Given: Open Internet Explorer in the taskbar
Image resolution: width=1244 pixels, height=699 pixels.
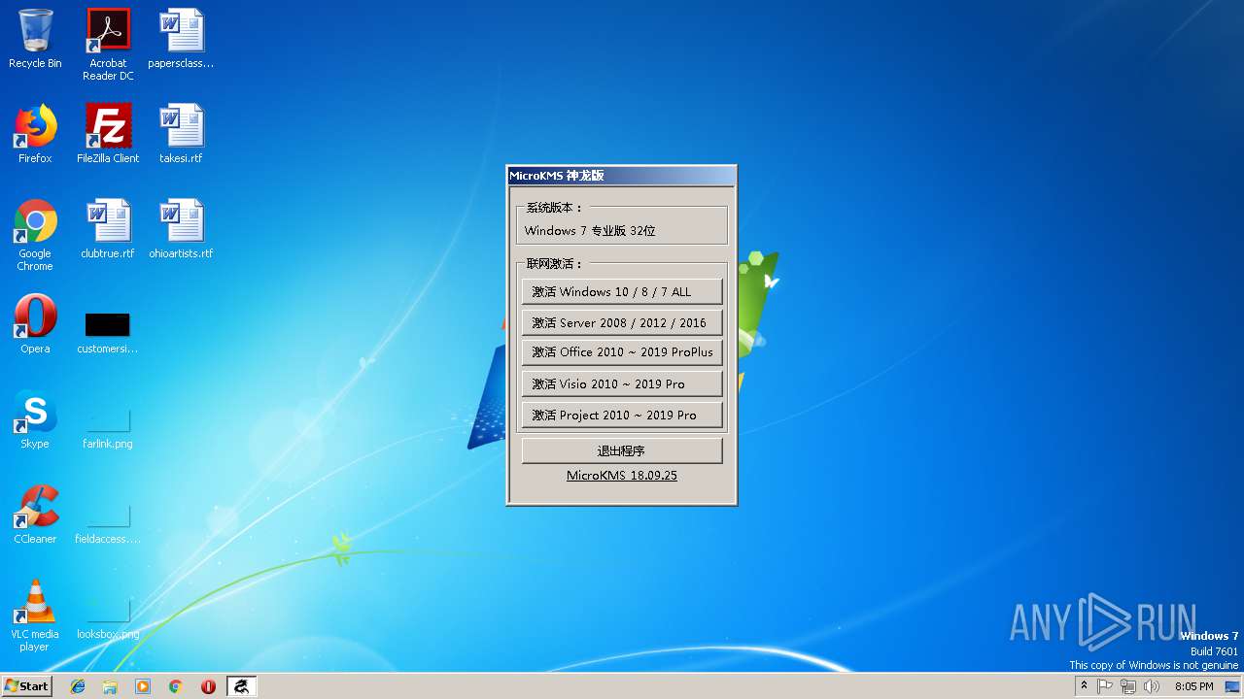Looking at the screenshot, I should [x=78, y=686].
